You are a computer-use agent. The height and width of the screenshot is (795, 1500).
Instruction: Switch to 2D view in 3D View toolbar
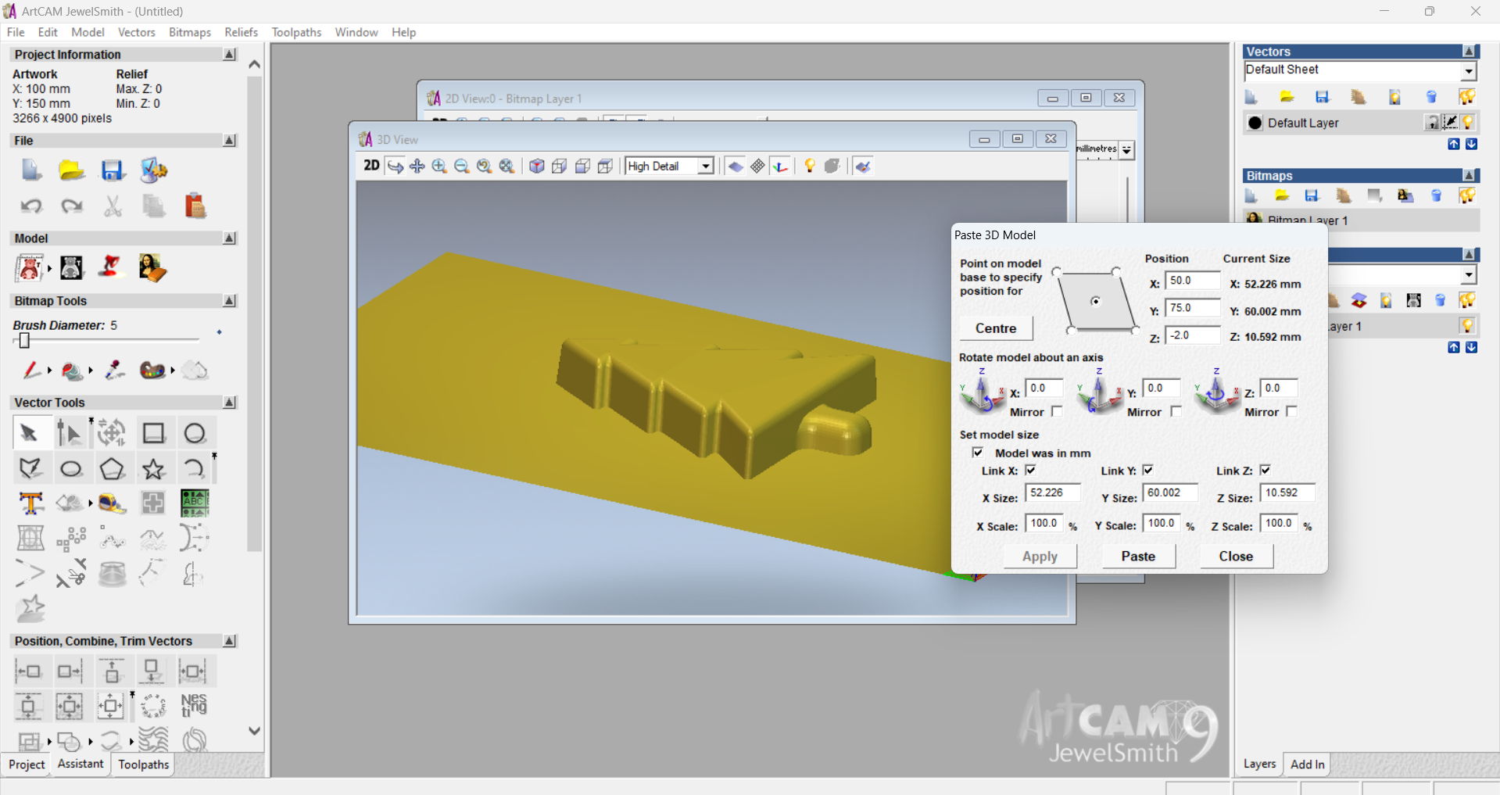(371, 166)
